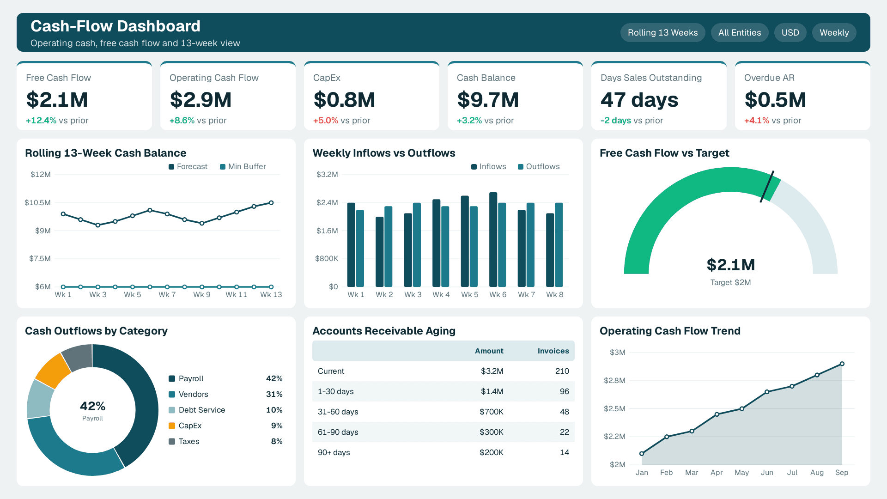Image resolution: width=887 pixels, height=499 pixels.
Task: Toggle the Inflows legend entry
Action: click(489, 167)
